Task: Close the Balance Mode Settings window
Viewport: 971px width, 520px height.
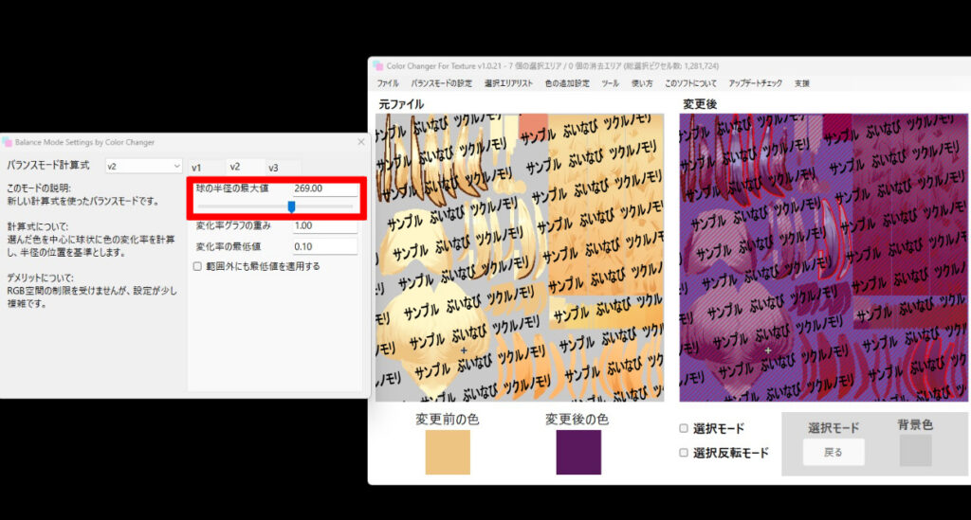Action: 360,142
